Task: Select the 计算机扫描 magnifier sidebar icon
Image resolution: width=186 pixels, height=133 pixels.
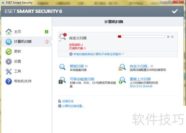Action: pos(9,42)
